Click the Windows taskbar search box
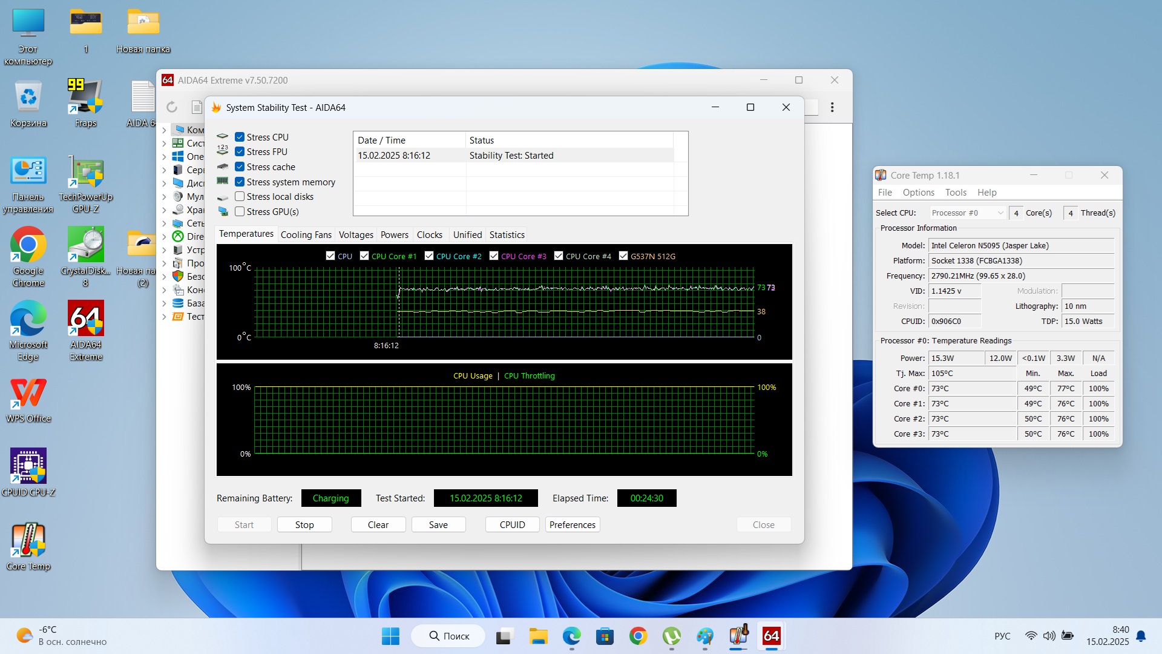Image resolution: width=1162 pixels, height=654 pixels. tap(448, 636)
